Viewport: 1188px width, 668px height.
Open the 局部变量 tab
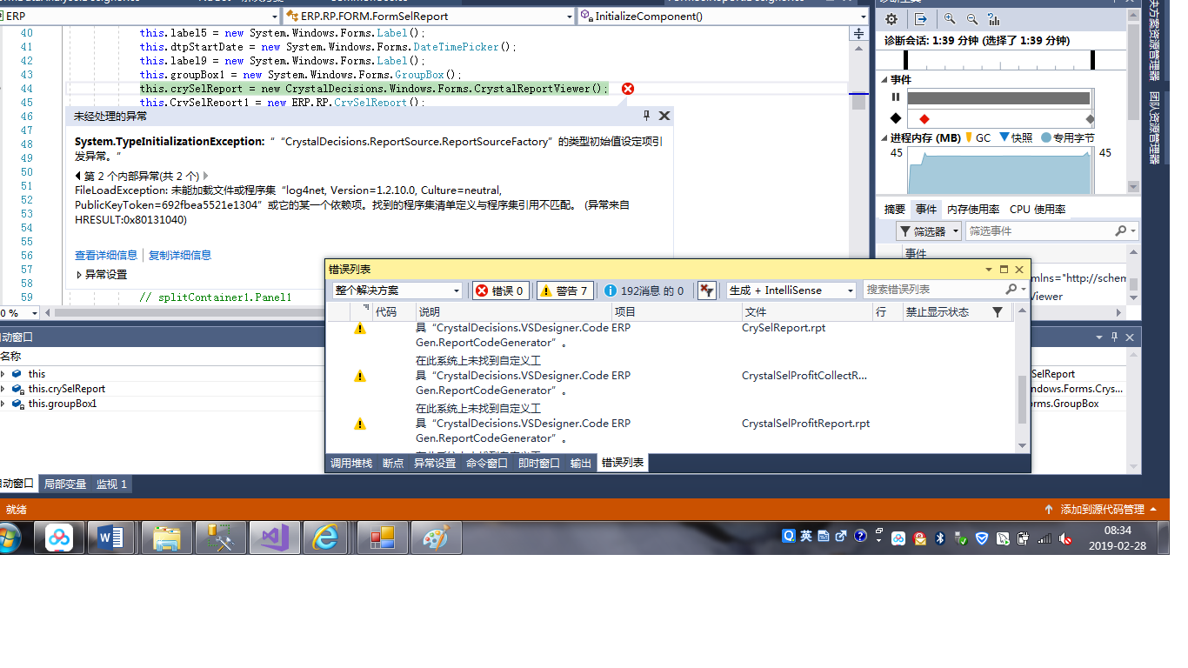(x=65, y=484)
